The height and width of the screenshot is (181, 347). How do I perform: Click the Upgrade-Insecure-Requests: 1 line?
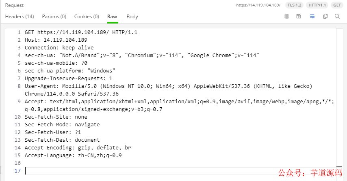pyautogui.click(x=68, y=79)
